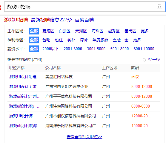Click the camera image search icon

(x=159, y=7)
